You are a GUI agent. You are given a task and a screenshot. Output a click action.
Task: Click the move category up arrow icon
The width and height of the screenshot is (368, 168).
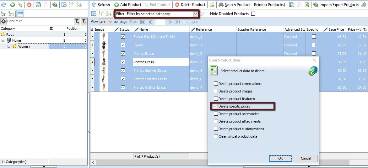pos(71,4)
